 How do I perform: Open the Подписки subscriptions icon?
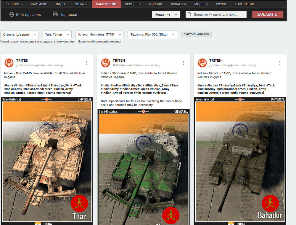tap(55, 14)
